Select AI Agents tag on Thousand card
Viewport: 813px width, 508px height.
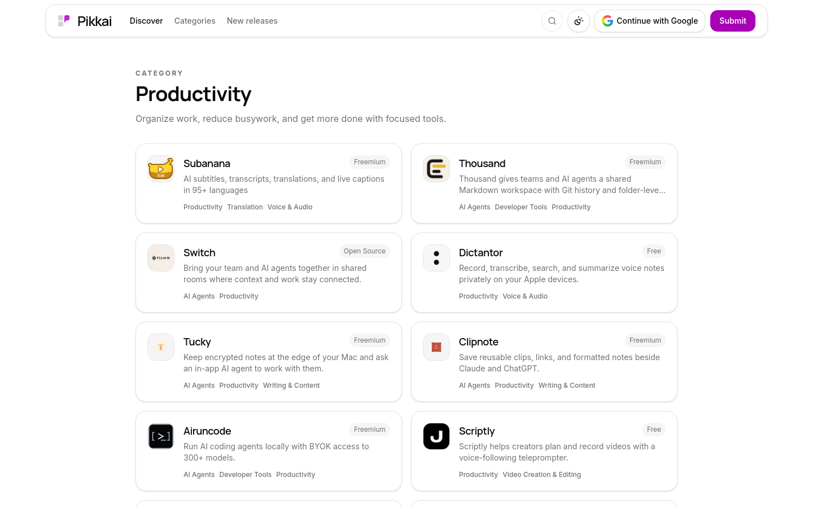point(474,207)
